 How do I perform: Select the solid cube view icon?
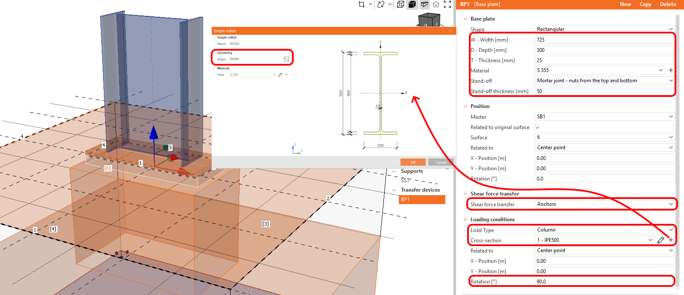click(x=412, y=4)
